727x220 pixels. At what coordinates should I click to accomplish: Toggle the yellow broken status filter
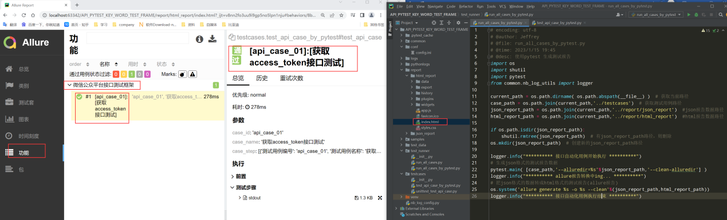[124, 74]
